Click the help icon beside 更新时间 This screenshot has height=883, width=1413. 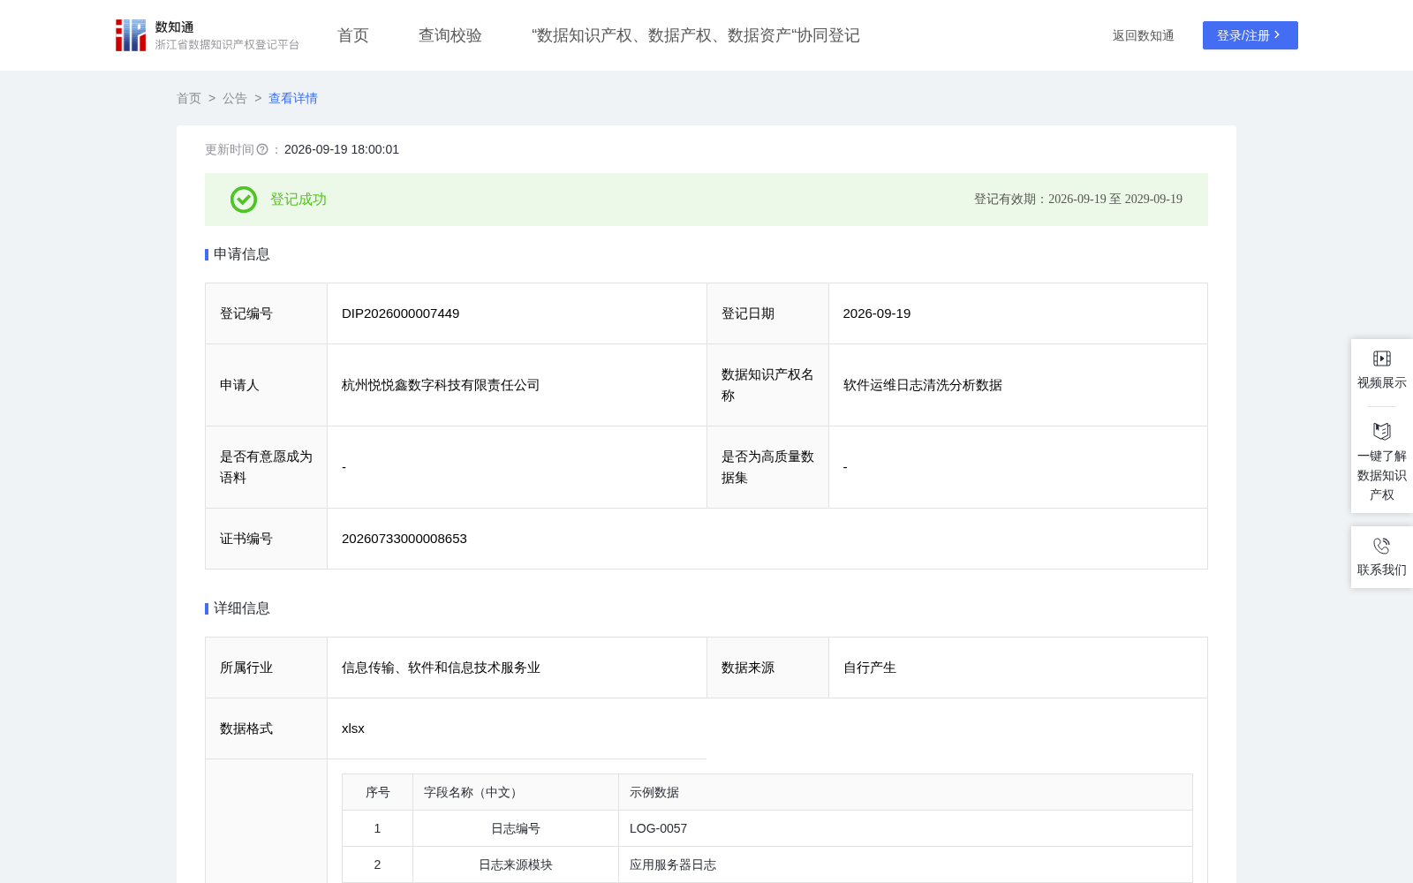point(262,149)
